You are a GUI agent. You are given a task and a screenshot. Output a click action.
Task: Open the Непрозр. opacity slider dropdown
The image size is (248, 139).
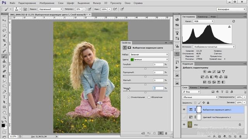tap(84, 9)
